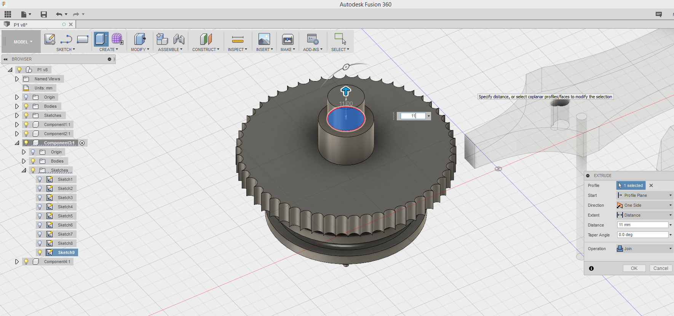Click the Distance 11 mm input field
This screenshot has height=316, width=674.
click(x=643, y=225)
